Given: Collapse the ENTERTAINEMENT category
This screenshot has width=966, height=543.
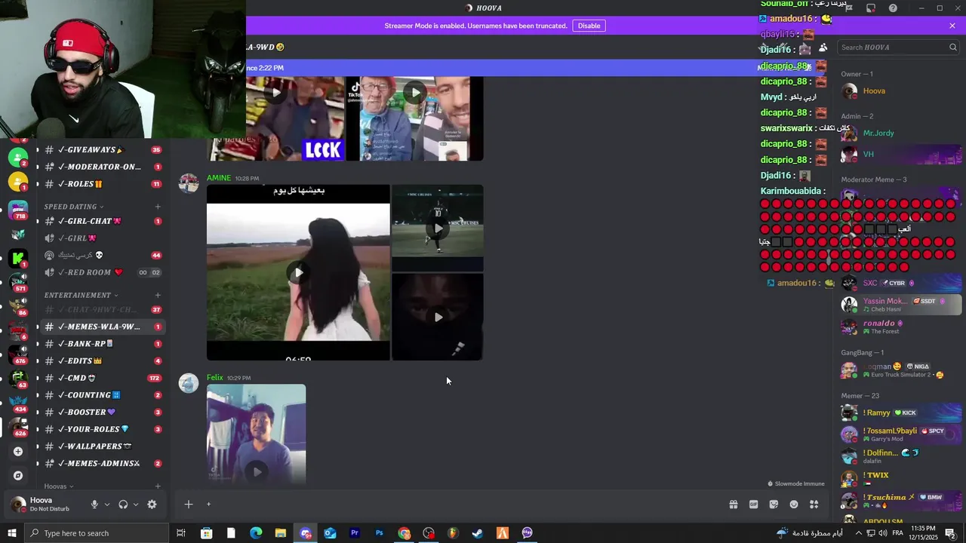Looking at the screenshot, I should (81, 295).
